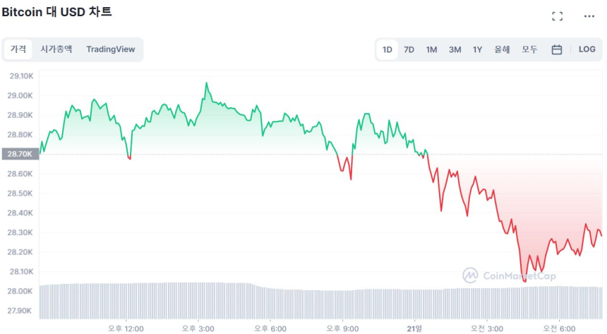Image resolution: width=607 pixels, height=334 pixels.
Task: Select the 1M time range
Action: 431,49
